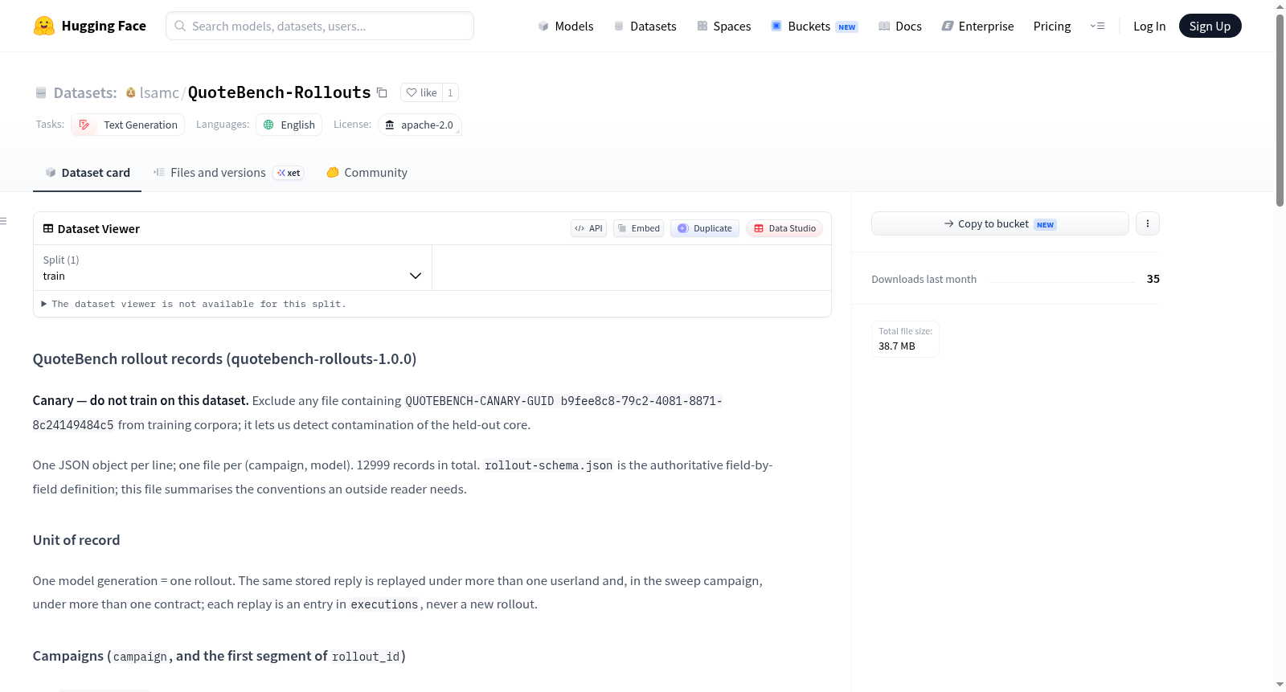Image resolution: width=1286 pixels, height=692 pixels.
Task: Open the Enterprise nav link
Action: (x=978, y=27)
